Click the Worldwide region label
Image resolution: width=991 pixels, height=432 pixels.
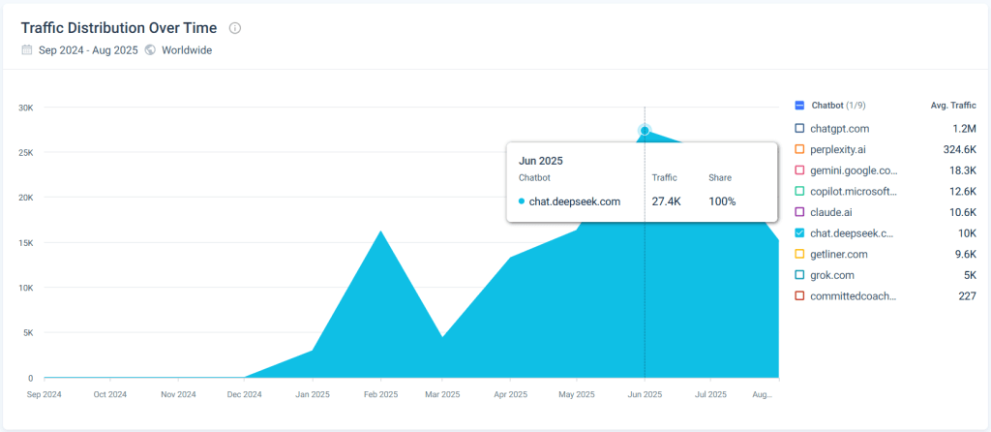[x=187, y=50]
